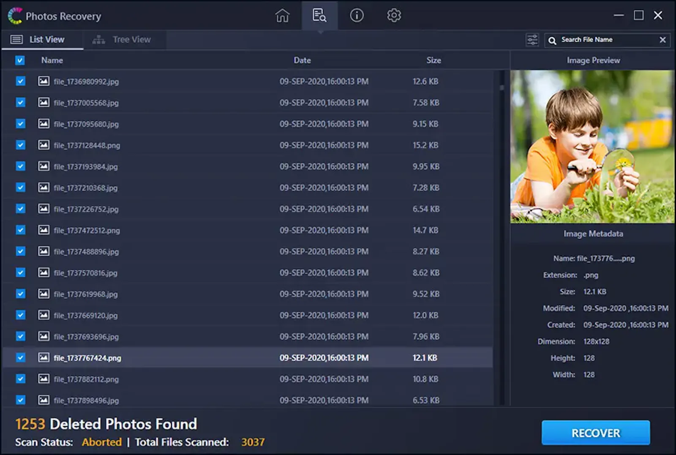Screen dimensions: 676x455
Task: Switch to List View tab
Action: coord(42,40)
